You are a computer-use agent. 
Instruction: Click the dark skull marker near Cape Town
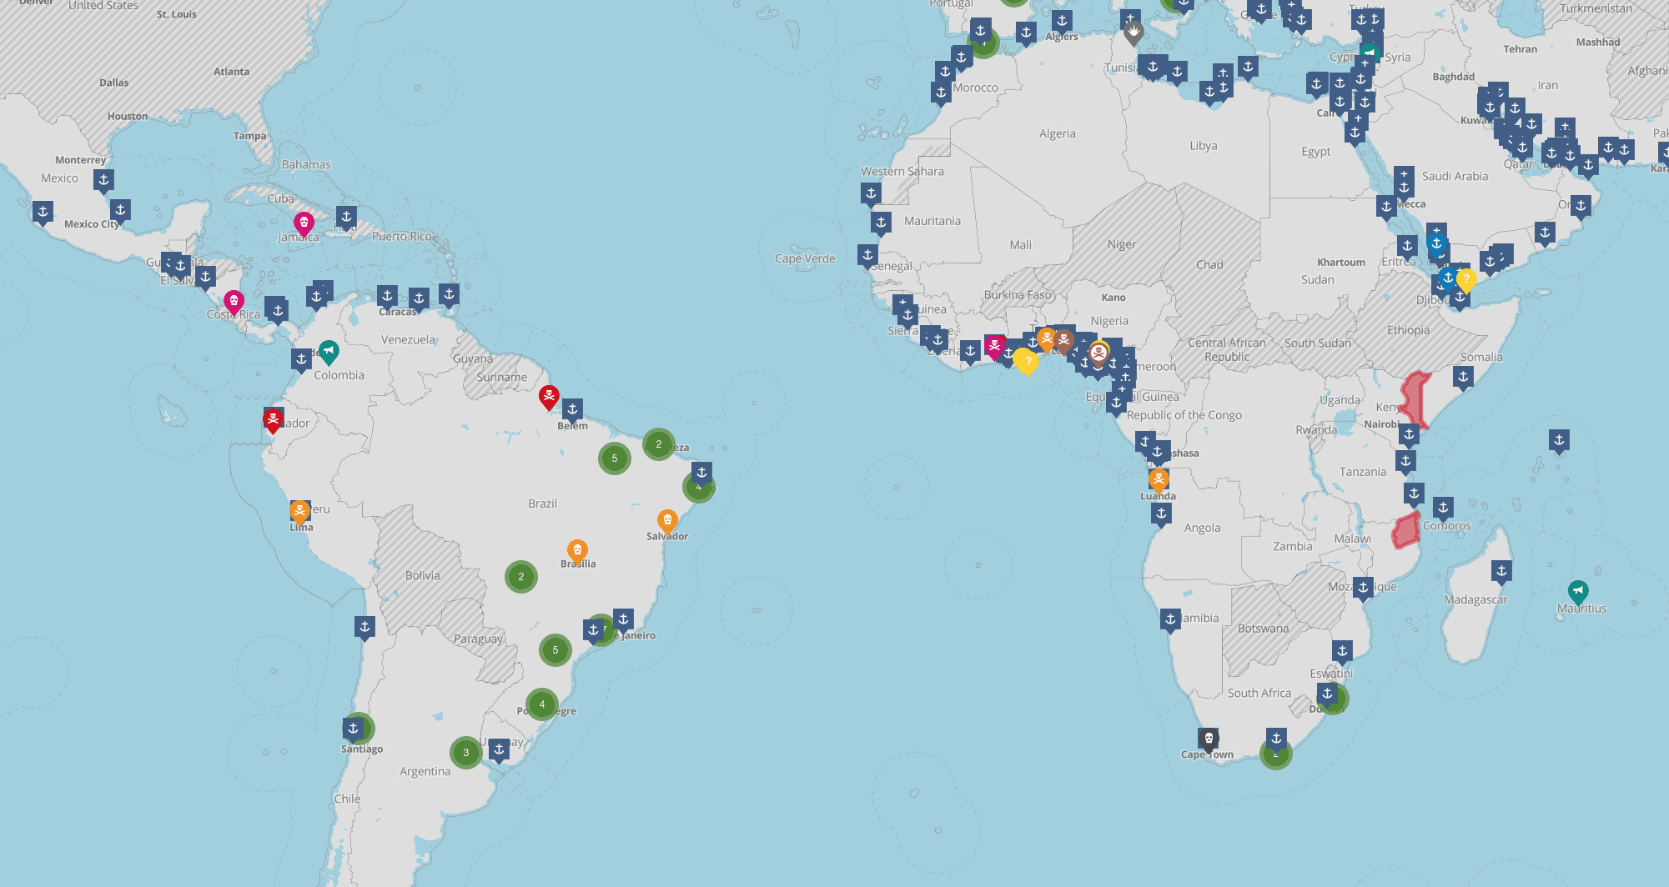[1208, 739]
